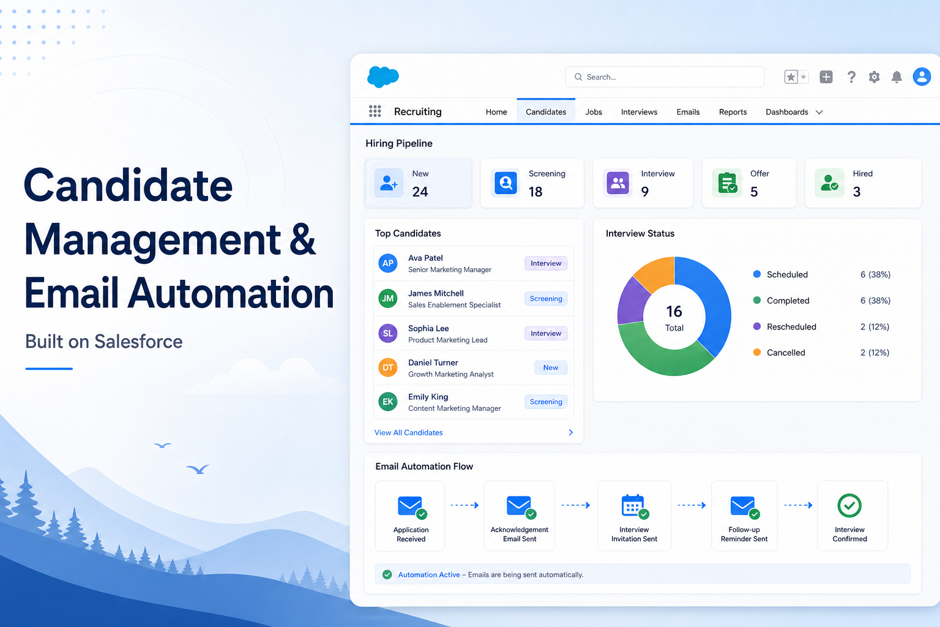Click the orange Cancelled legend dot

pos(757,352)
